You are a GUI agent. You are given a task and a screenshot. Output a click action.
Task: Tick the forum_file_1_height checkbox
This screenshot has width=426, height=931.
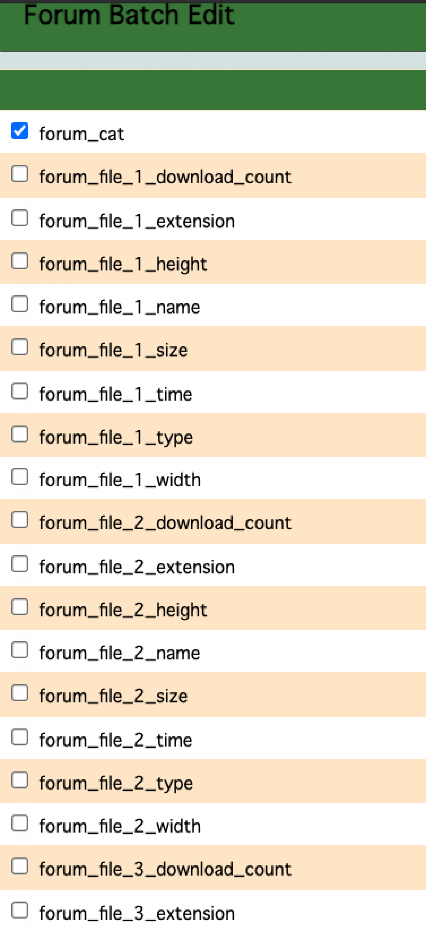(20, 261)
